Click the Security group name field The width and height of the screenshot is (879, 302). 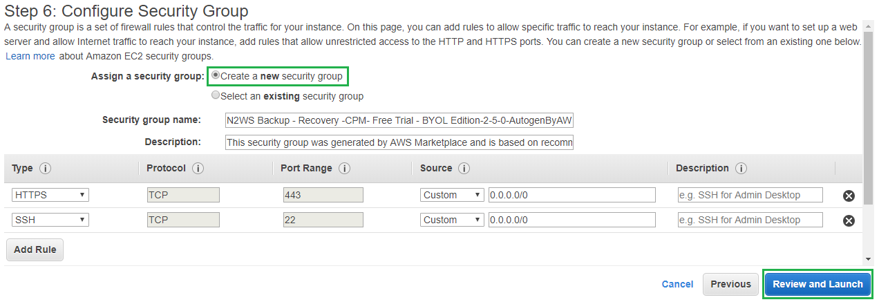pos(399,120)
